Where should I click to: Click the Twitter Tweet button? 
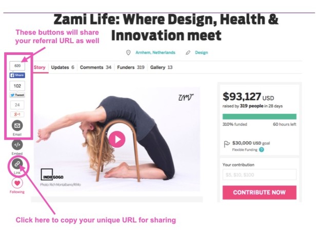(17, 95)
